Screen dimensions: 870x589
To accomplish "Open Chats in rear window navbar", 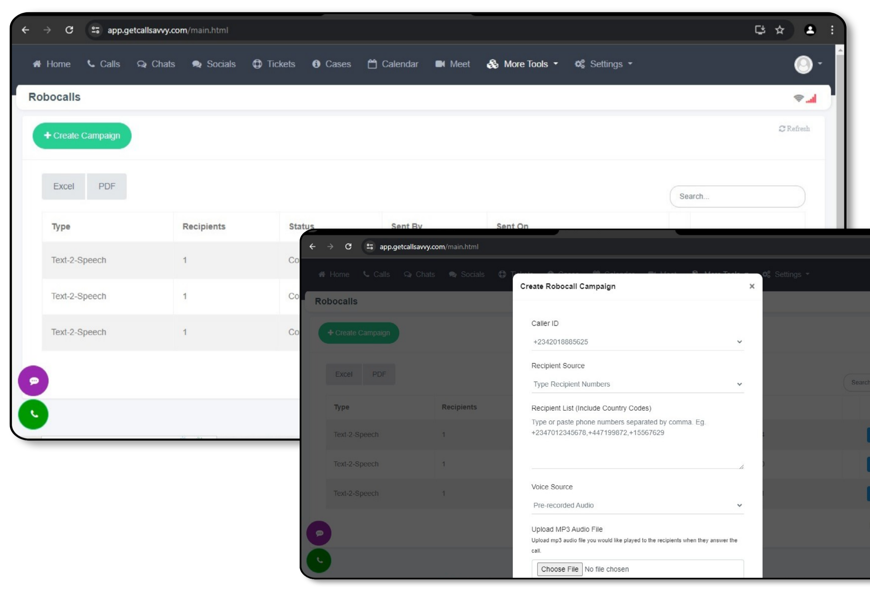I will click(156, 64).
